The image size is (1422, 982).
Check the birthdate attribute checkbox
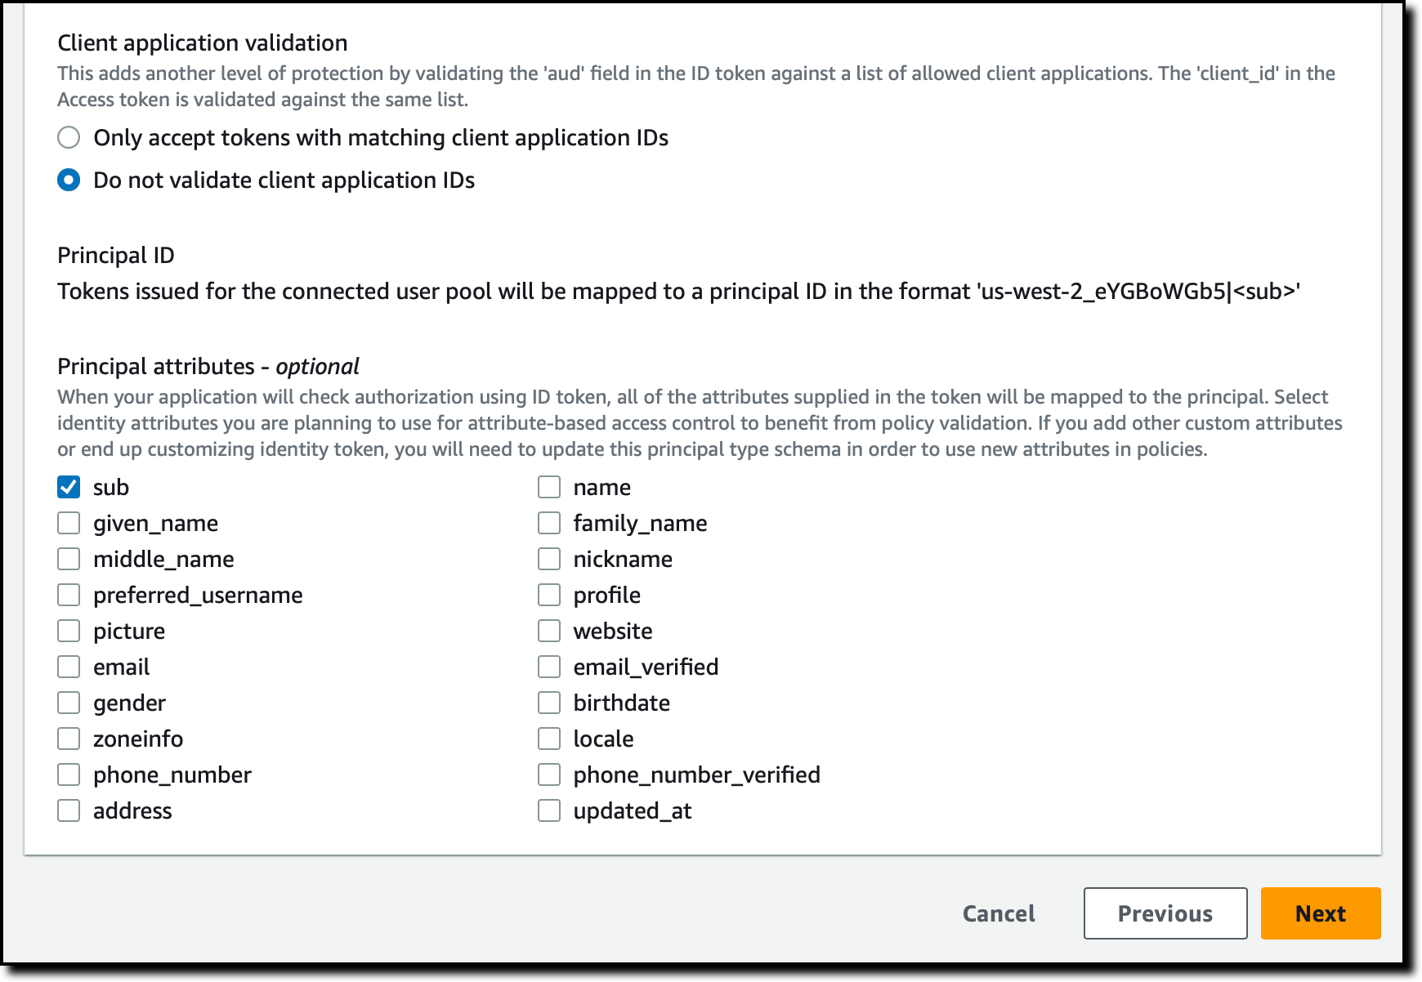[x=549, y=703]
